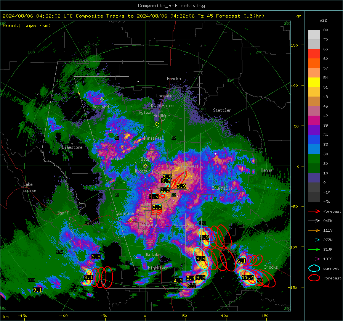Select the Innisfail town label

tap(154, 138)
